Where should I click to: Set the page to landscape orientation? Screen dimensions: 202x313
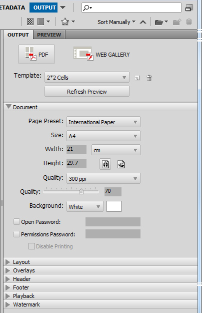121,164
